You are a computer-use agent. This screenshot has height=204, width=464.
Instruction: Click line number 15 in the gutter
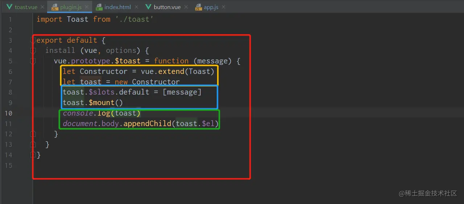[x=8, y=165]
